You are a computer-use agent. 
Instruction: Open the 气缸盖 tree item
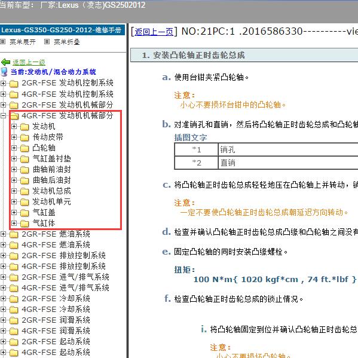[44, 212]
